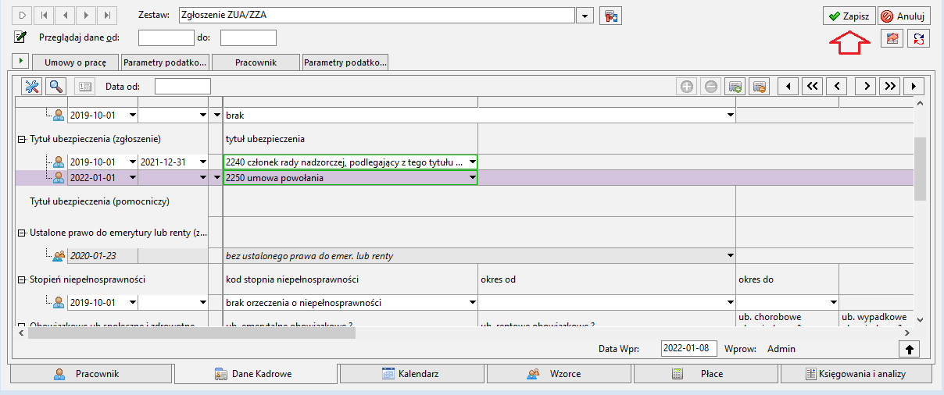Click the Zestaw field showing Zgłoszenie ZUA/ZZA

pyautogui.click(x=376, y=16)
